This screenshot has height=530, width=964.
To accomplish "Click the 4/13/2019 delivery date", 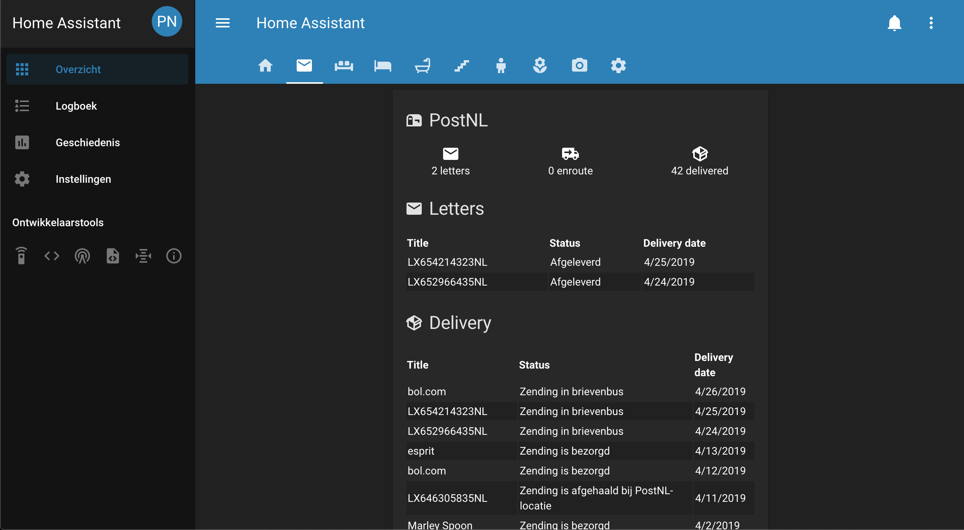I will coord(720,451).
